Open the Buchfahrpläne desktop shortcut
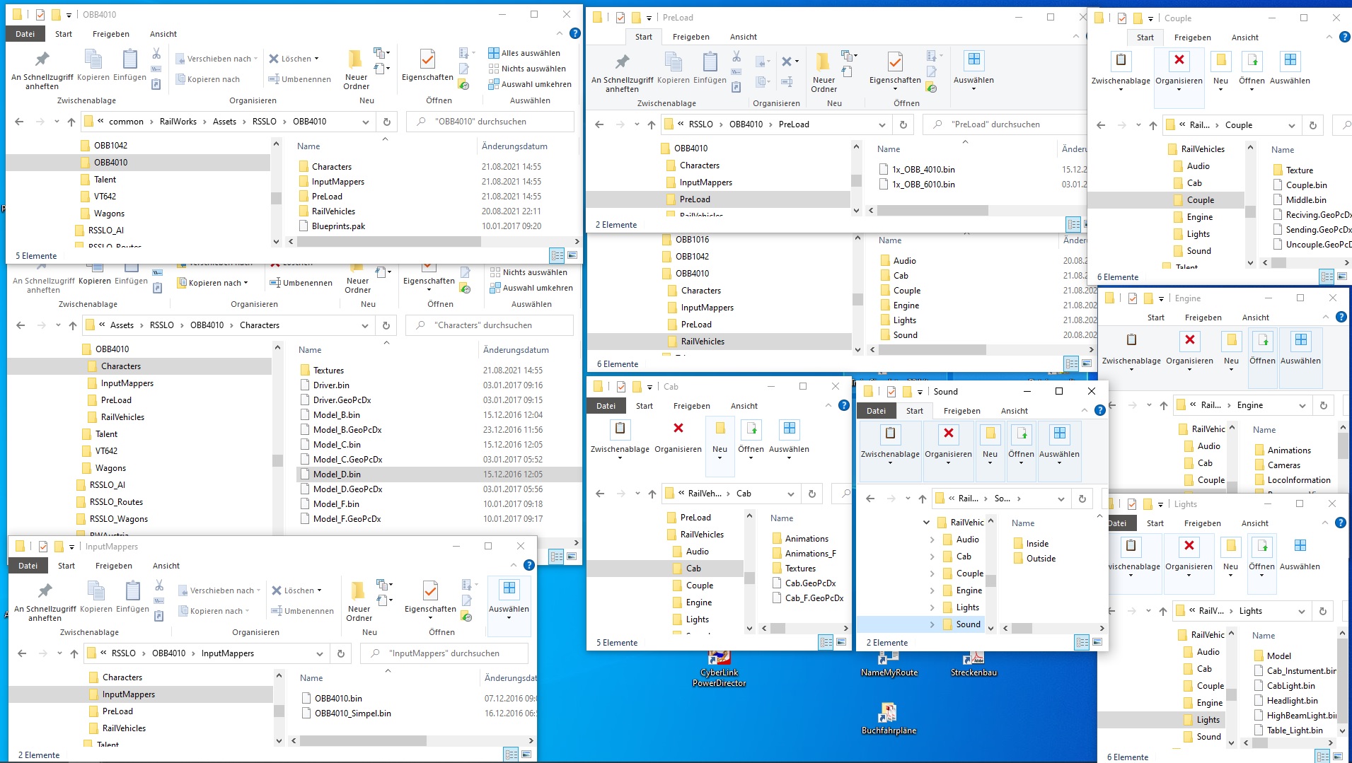This screenshot has width=1352, height=763. pyautogui.click(x=888, y=713)
